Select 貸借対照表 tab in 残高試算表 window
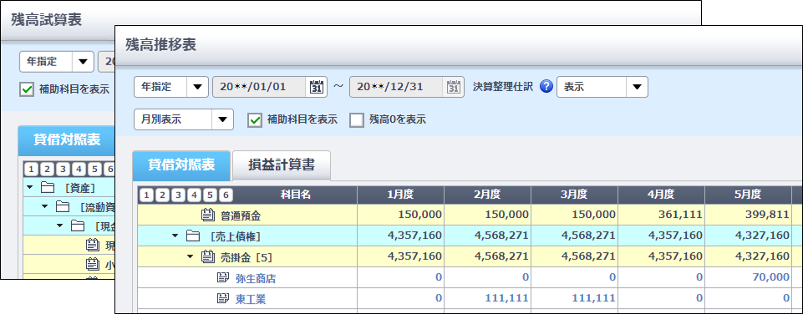Viewport: 803px width, 314px height. tap(67, 139)
